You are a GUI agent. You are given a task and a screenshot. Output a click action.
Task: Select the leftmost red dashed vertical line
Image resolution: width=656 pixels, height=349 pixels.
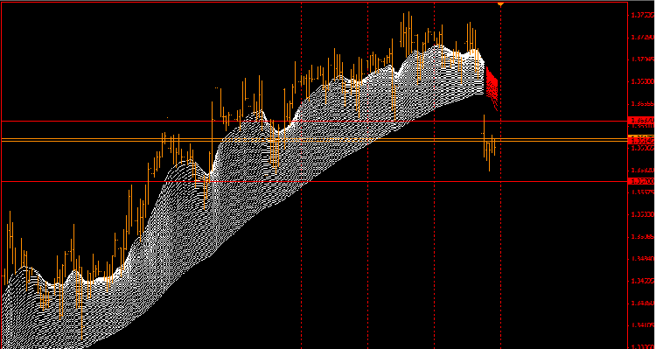[x=301, y=176]
